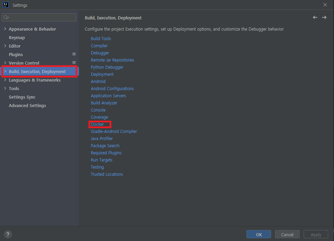The width and height of the screenshot is (334, 241).
Task: Select Build, Execution, Deployment category label
Action: point(37,72)
